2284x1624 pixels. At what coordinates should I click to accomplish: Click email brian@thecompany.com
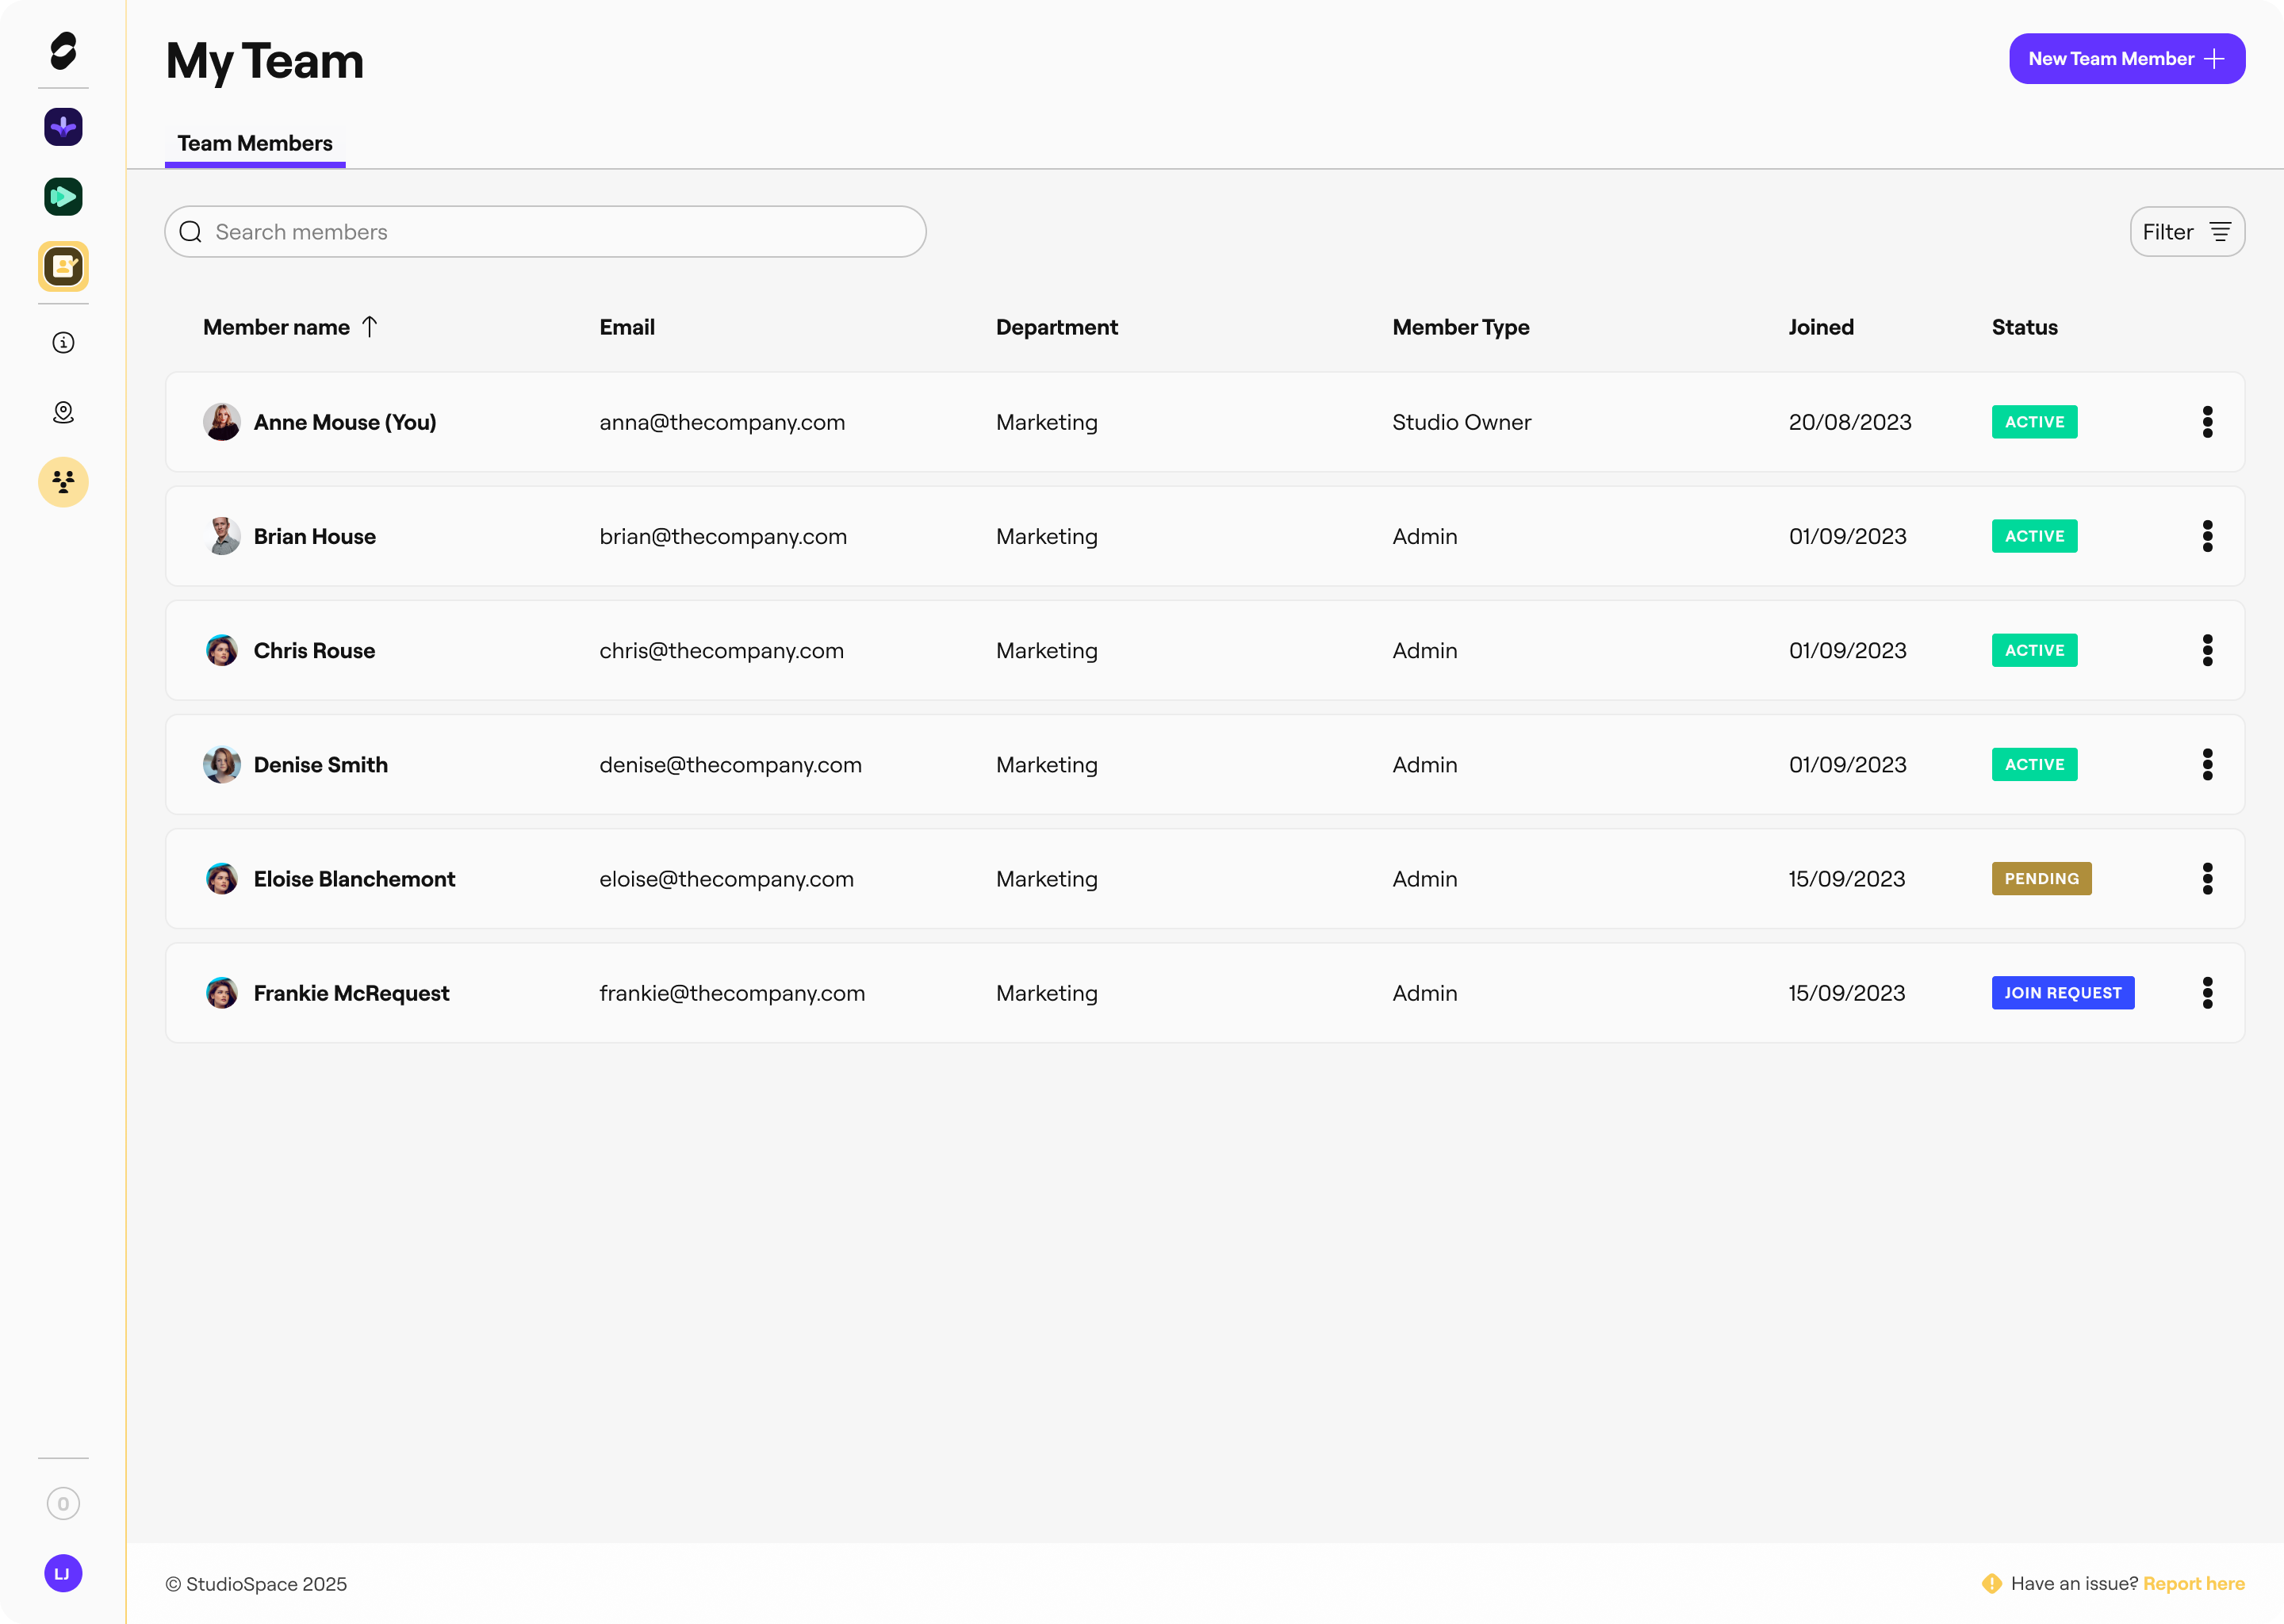[x=723, y=536]
